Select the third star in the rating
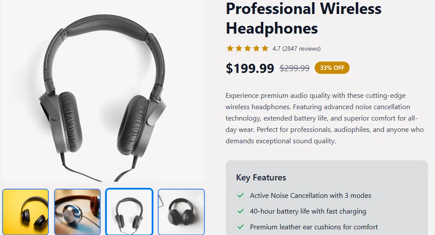Screen dimensions: 435x235 247,48
